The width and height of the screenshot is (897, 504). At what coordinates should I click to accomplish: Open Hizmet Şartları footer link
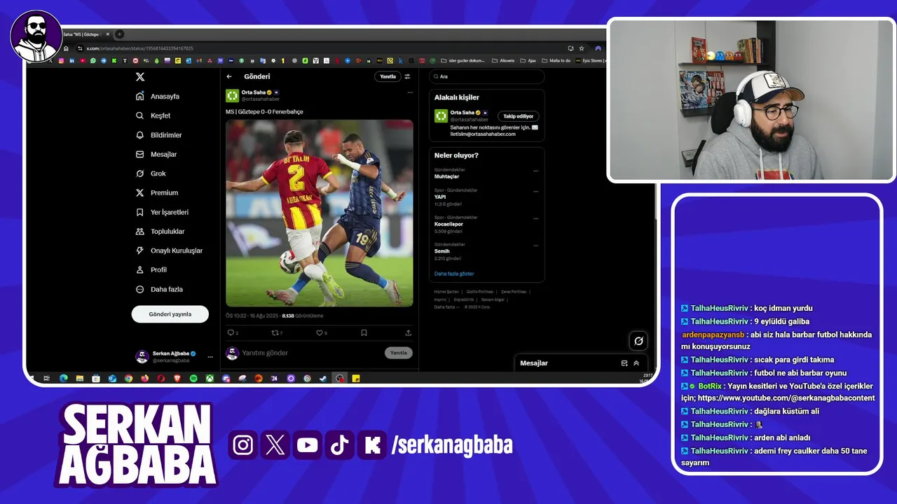(x=446, y=291)
